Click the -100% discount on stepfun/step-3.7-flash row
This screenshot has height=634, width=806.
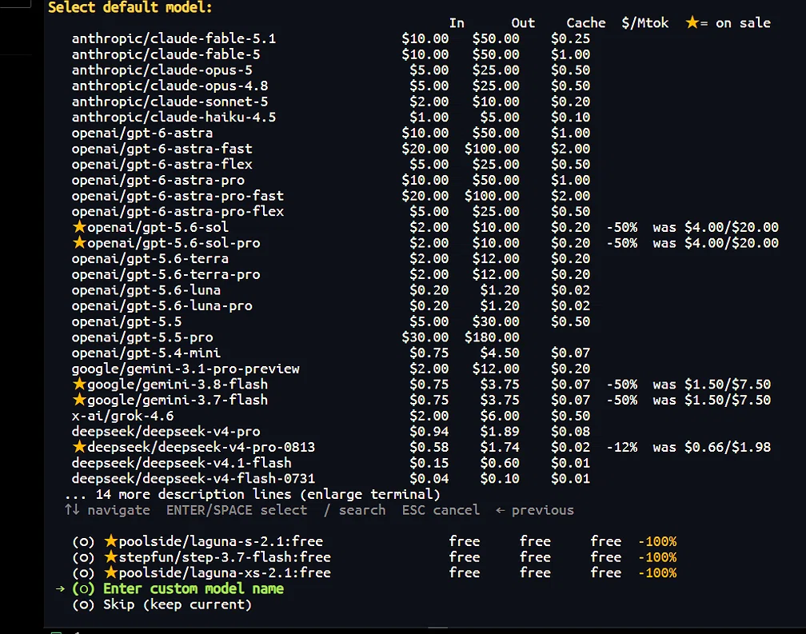click(657, 557)
